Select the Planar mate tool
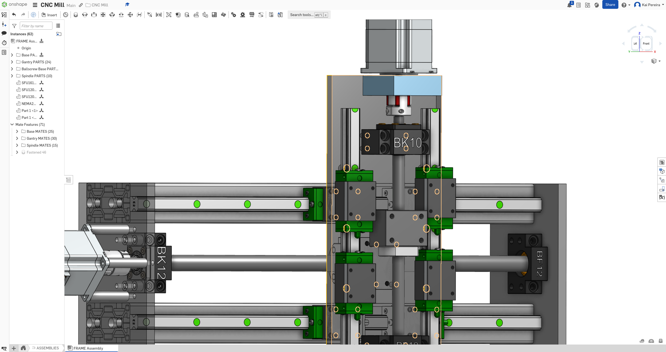 coord(103,15)
